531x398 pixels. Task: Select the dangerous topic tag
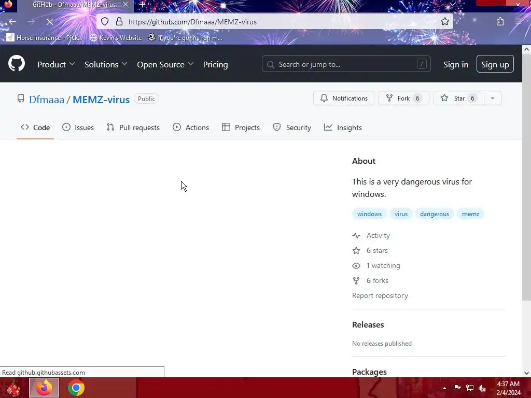(x=435, y=214)
